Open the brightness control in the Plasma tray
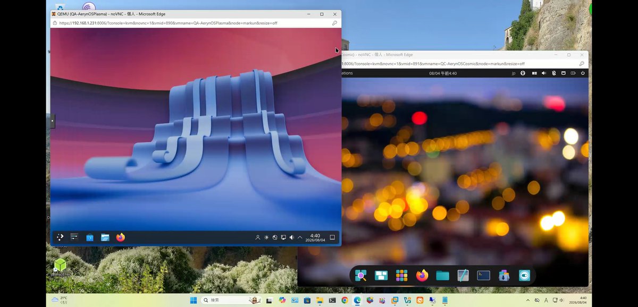The width and height of the screenshot is (638, 307). (x=266, y=237)
